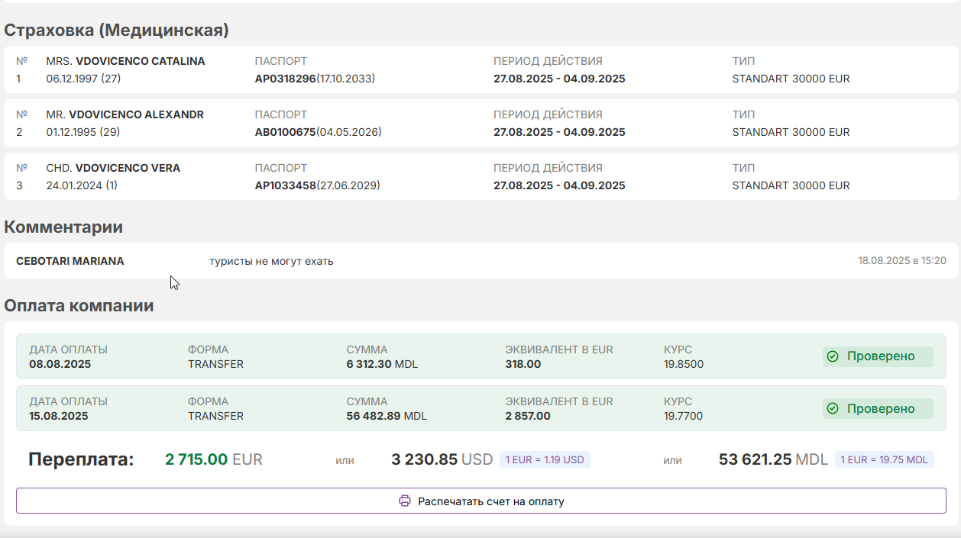The image size is (961, 538).
Task: Click the printer icon on the invoice button
Action: pos(405,501)
